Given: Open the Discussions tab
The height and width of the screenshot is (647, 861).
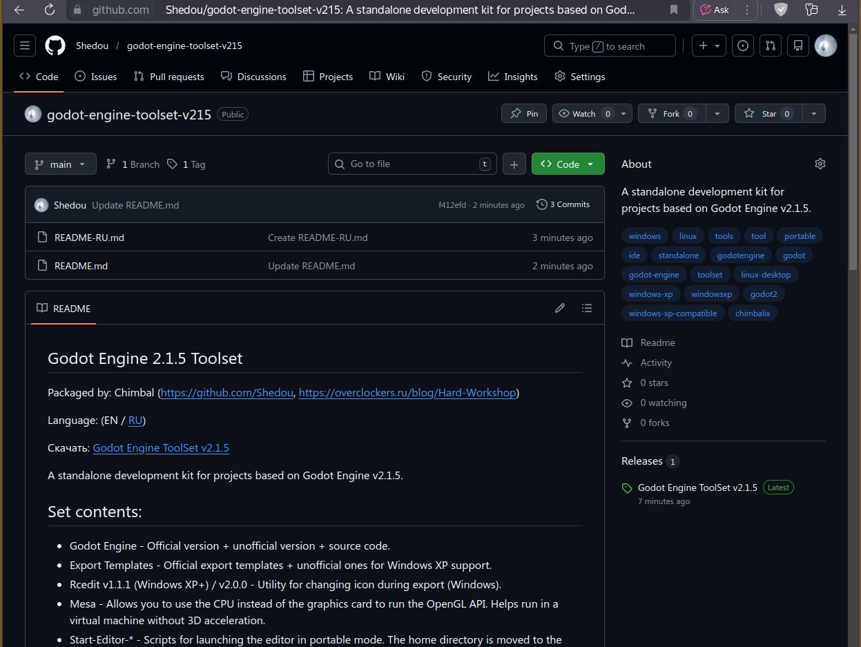Looking at the screenshot, I should [x=253, y=77].
